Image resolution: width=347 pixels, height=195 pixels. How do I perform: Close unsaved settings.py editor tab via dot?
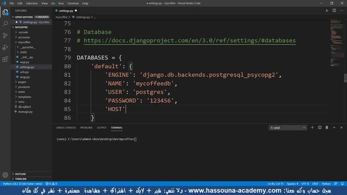(76, 11)
